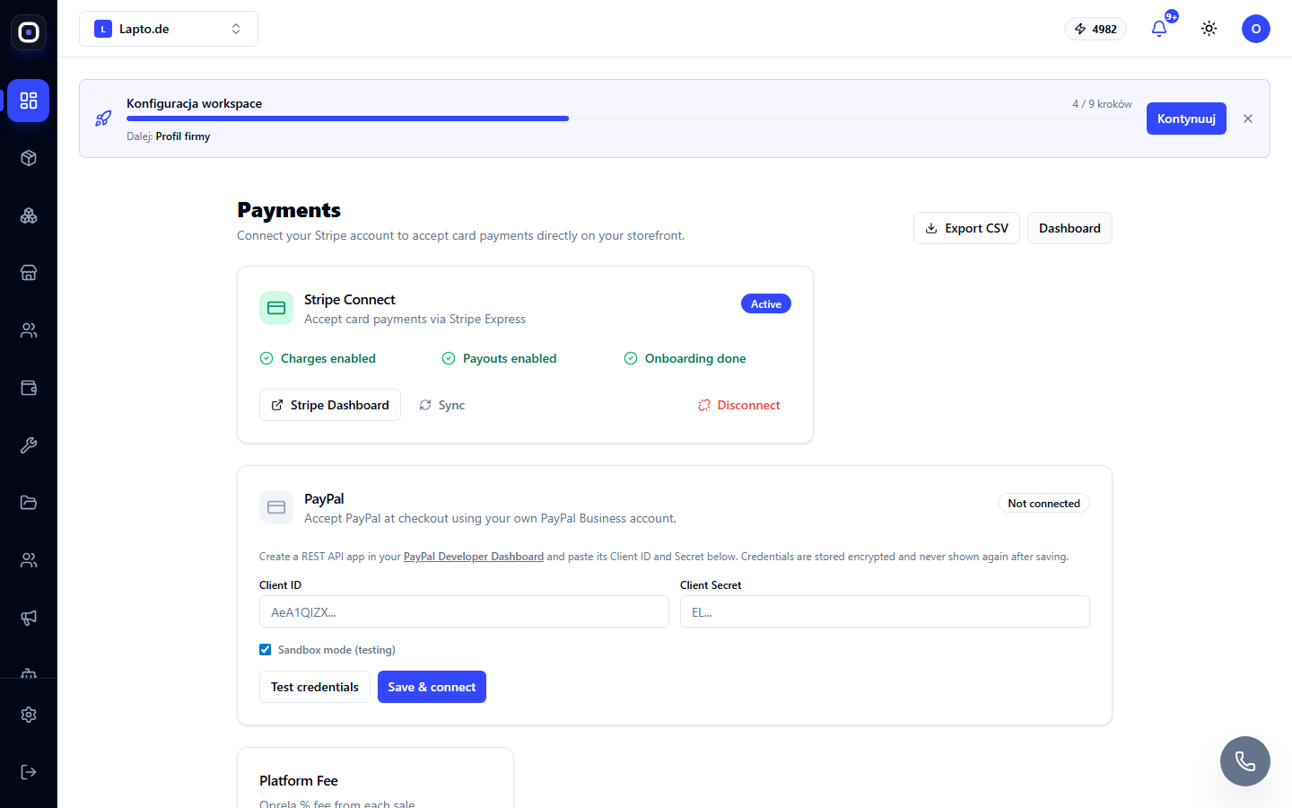Click the Payments page heading
1292x808 pixels.
tap(289, 210)
